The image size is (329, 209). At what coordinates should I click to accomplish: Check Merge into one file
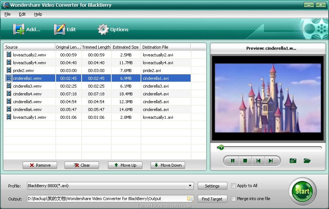233,199
